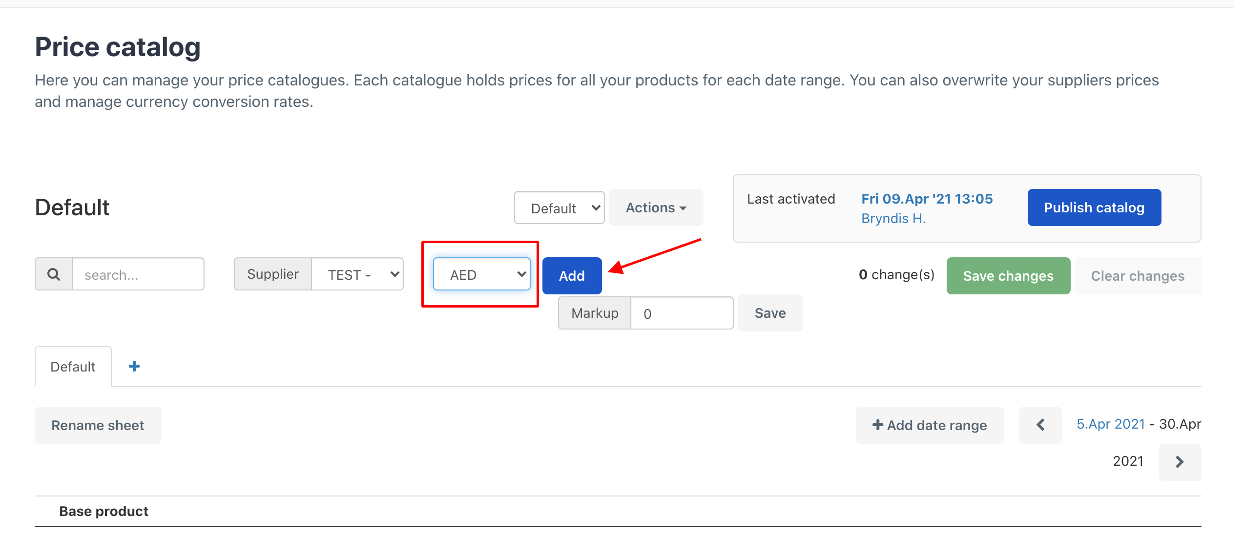The height and width of the screenshot is (537, 1244).
Task: Open the TEST supplier dropdown
Action: pos(357,274)
